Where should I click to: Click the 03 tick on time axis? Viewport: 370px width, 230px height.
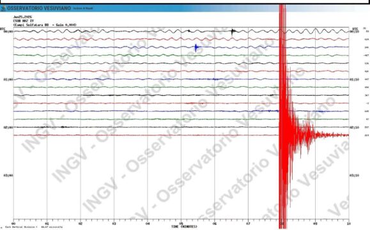[x=114, y=224]
